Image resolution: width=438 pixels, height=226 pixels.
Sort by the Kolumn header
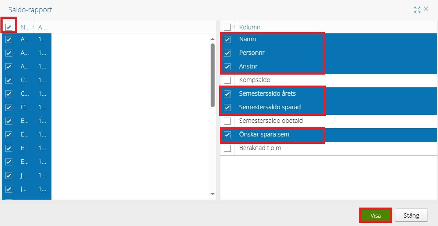click(x=250, y=27)
